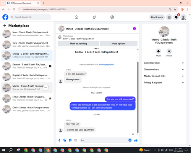
Task: Mute the Metoo conversation
Action: 159,51
